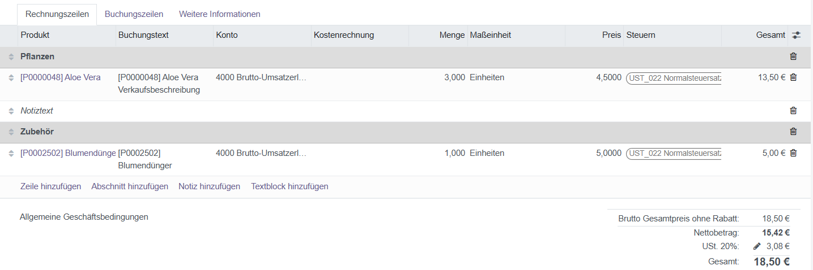813x270 pixels.
Task: Open column settings adjustment icon
Action: coord(796,35)
